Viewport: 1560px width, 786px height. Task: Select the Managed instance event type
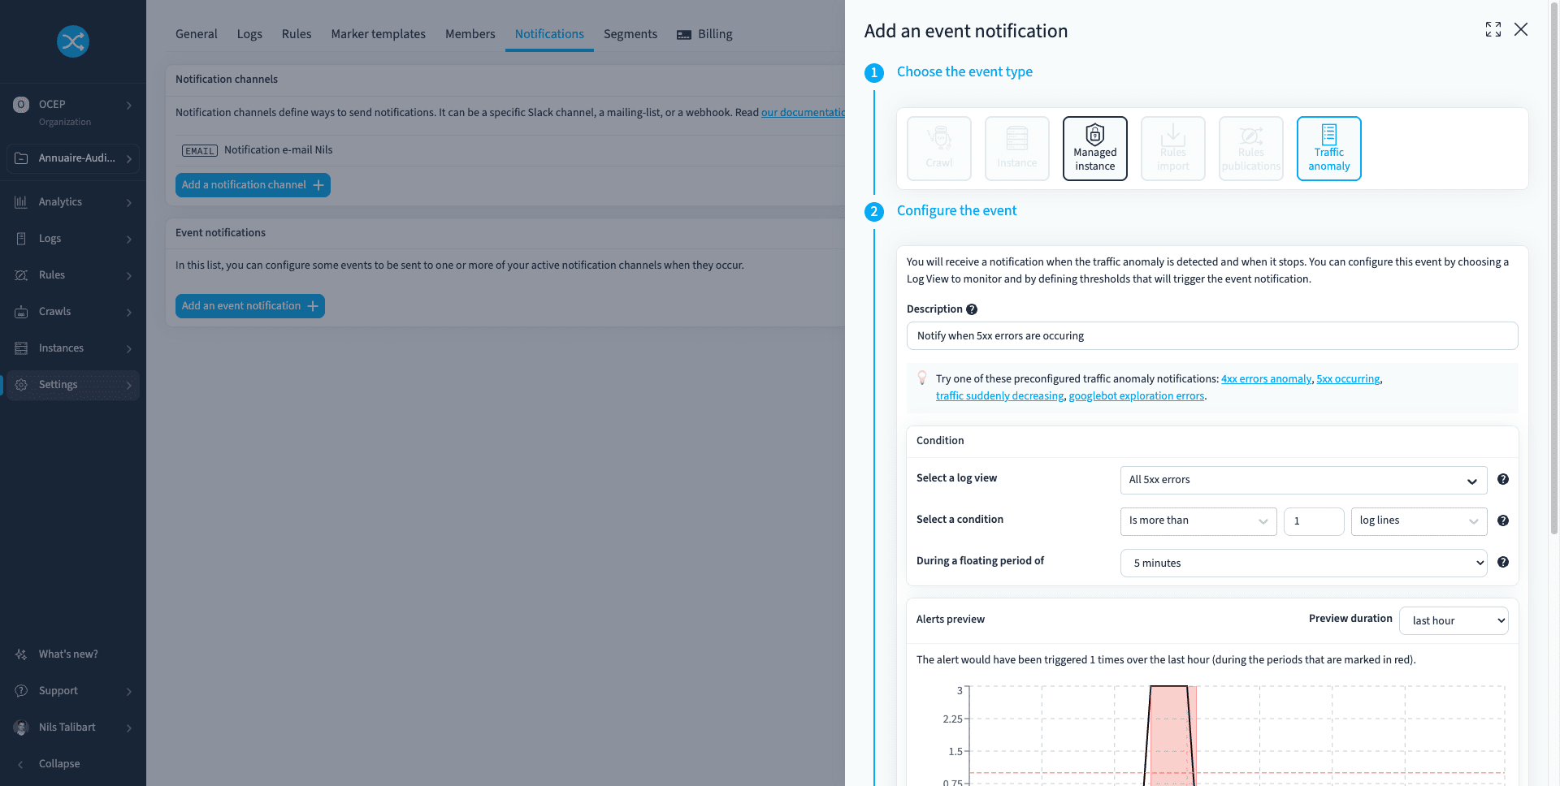coord(1094,149)
